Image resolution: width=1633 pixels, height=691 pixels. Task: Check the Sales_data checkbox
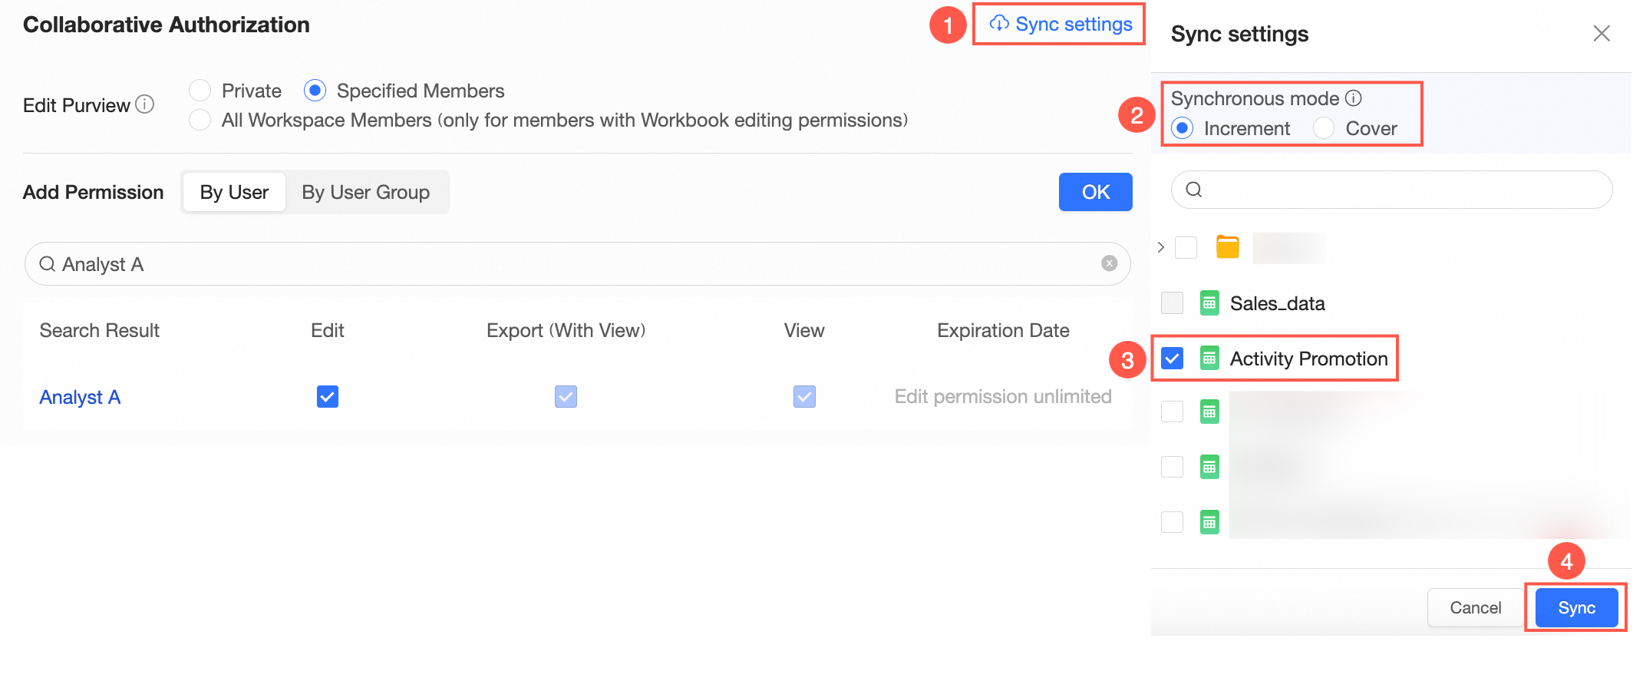tap(1172, 303)
